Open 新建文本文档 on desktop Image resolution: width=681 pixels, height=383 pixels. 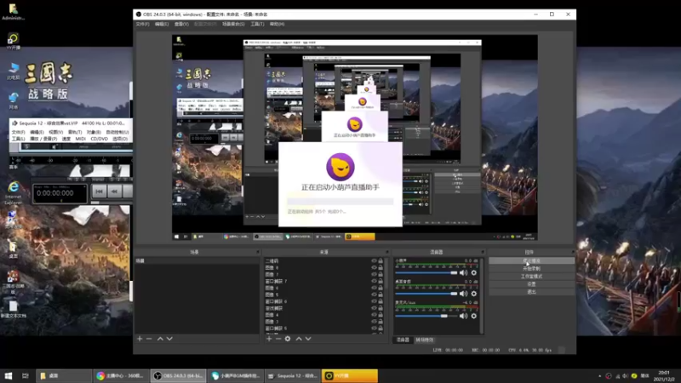click(14, 309)
